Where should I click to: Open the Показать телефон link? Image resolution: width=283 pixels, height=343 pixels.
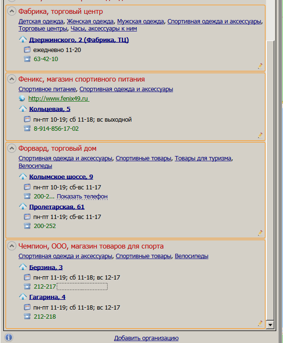pyautogui.click(x=82, y=197)
